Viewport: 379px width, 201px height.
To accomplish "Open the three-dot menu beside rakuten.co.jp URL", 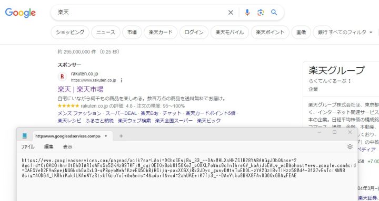I will [122, 80].
